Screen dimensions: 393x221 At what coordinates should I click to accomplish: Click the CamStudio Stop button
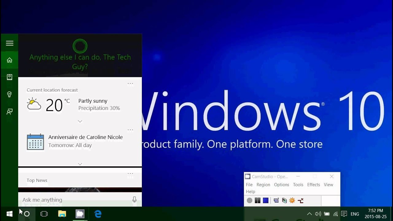point(266,200)
